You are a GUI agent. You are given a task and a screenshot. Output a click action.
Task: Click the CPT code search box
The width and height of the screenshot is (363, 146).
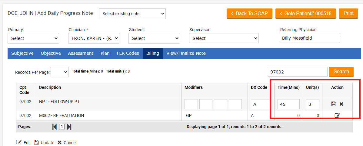tap(298, 72)
